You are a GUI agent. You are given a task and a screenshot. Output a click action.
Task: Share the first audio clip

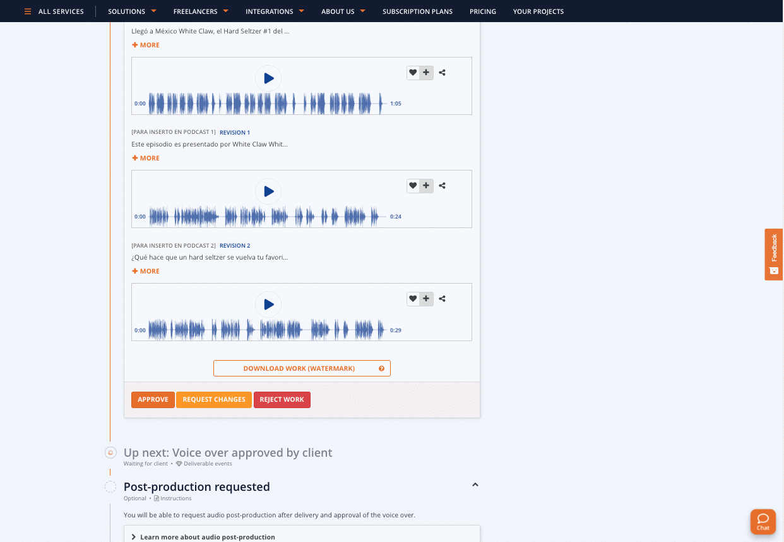(442, 73)
